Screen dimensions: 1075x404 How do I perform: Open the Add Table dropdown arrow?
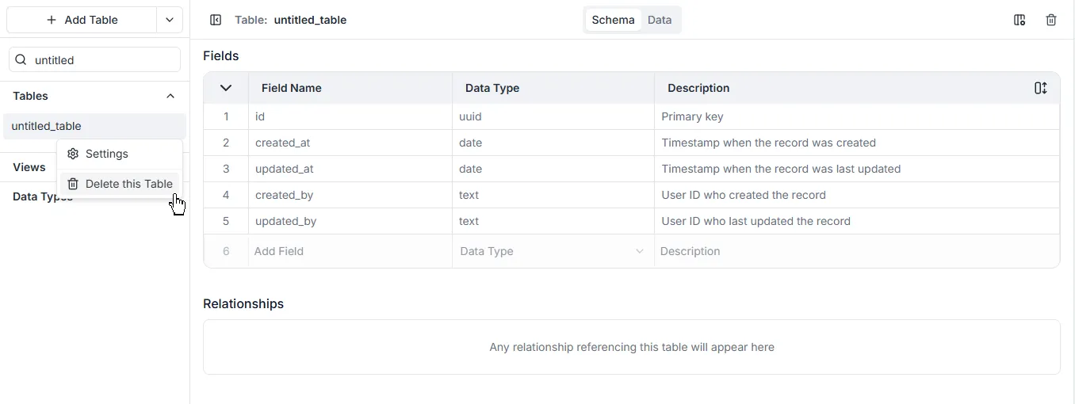170,20
